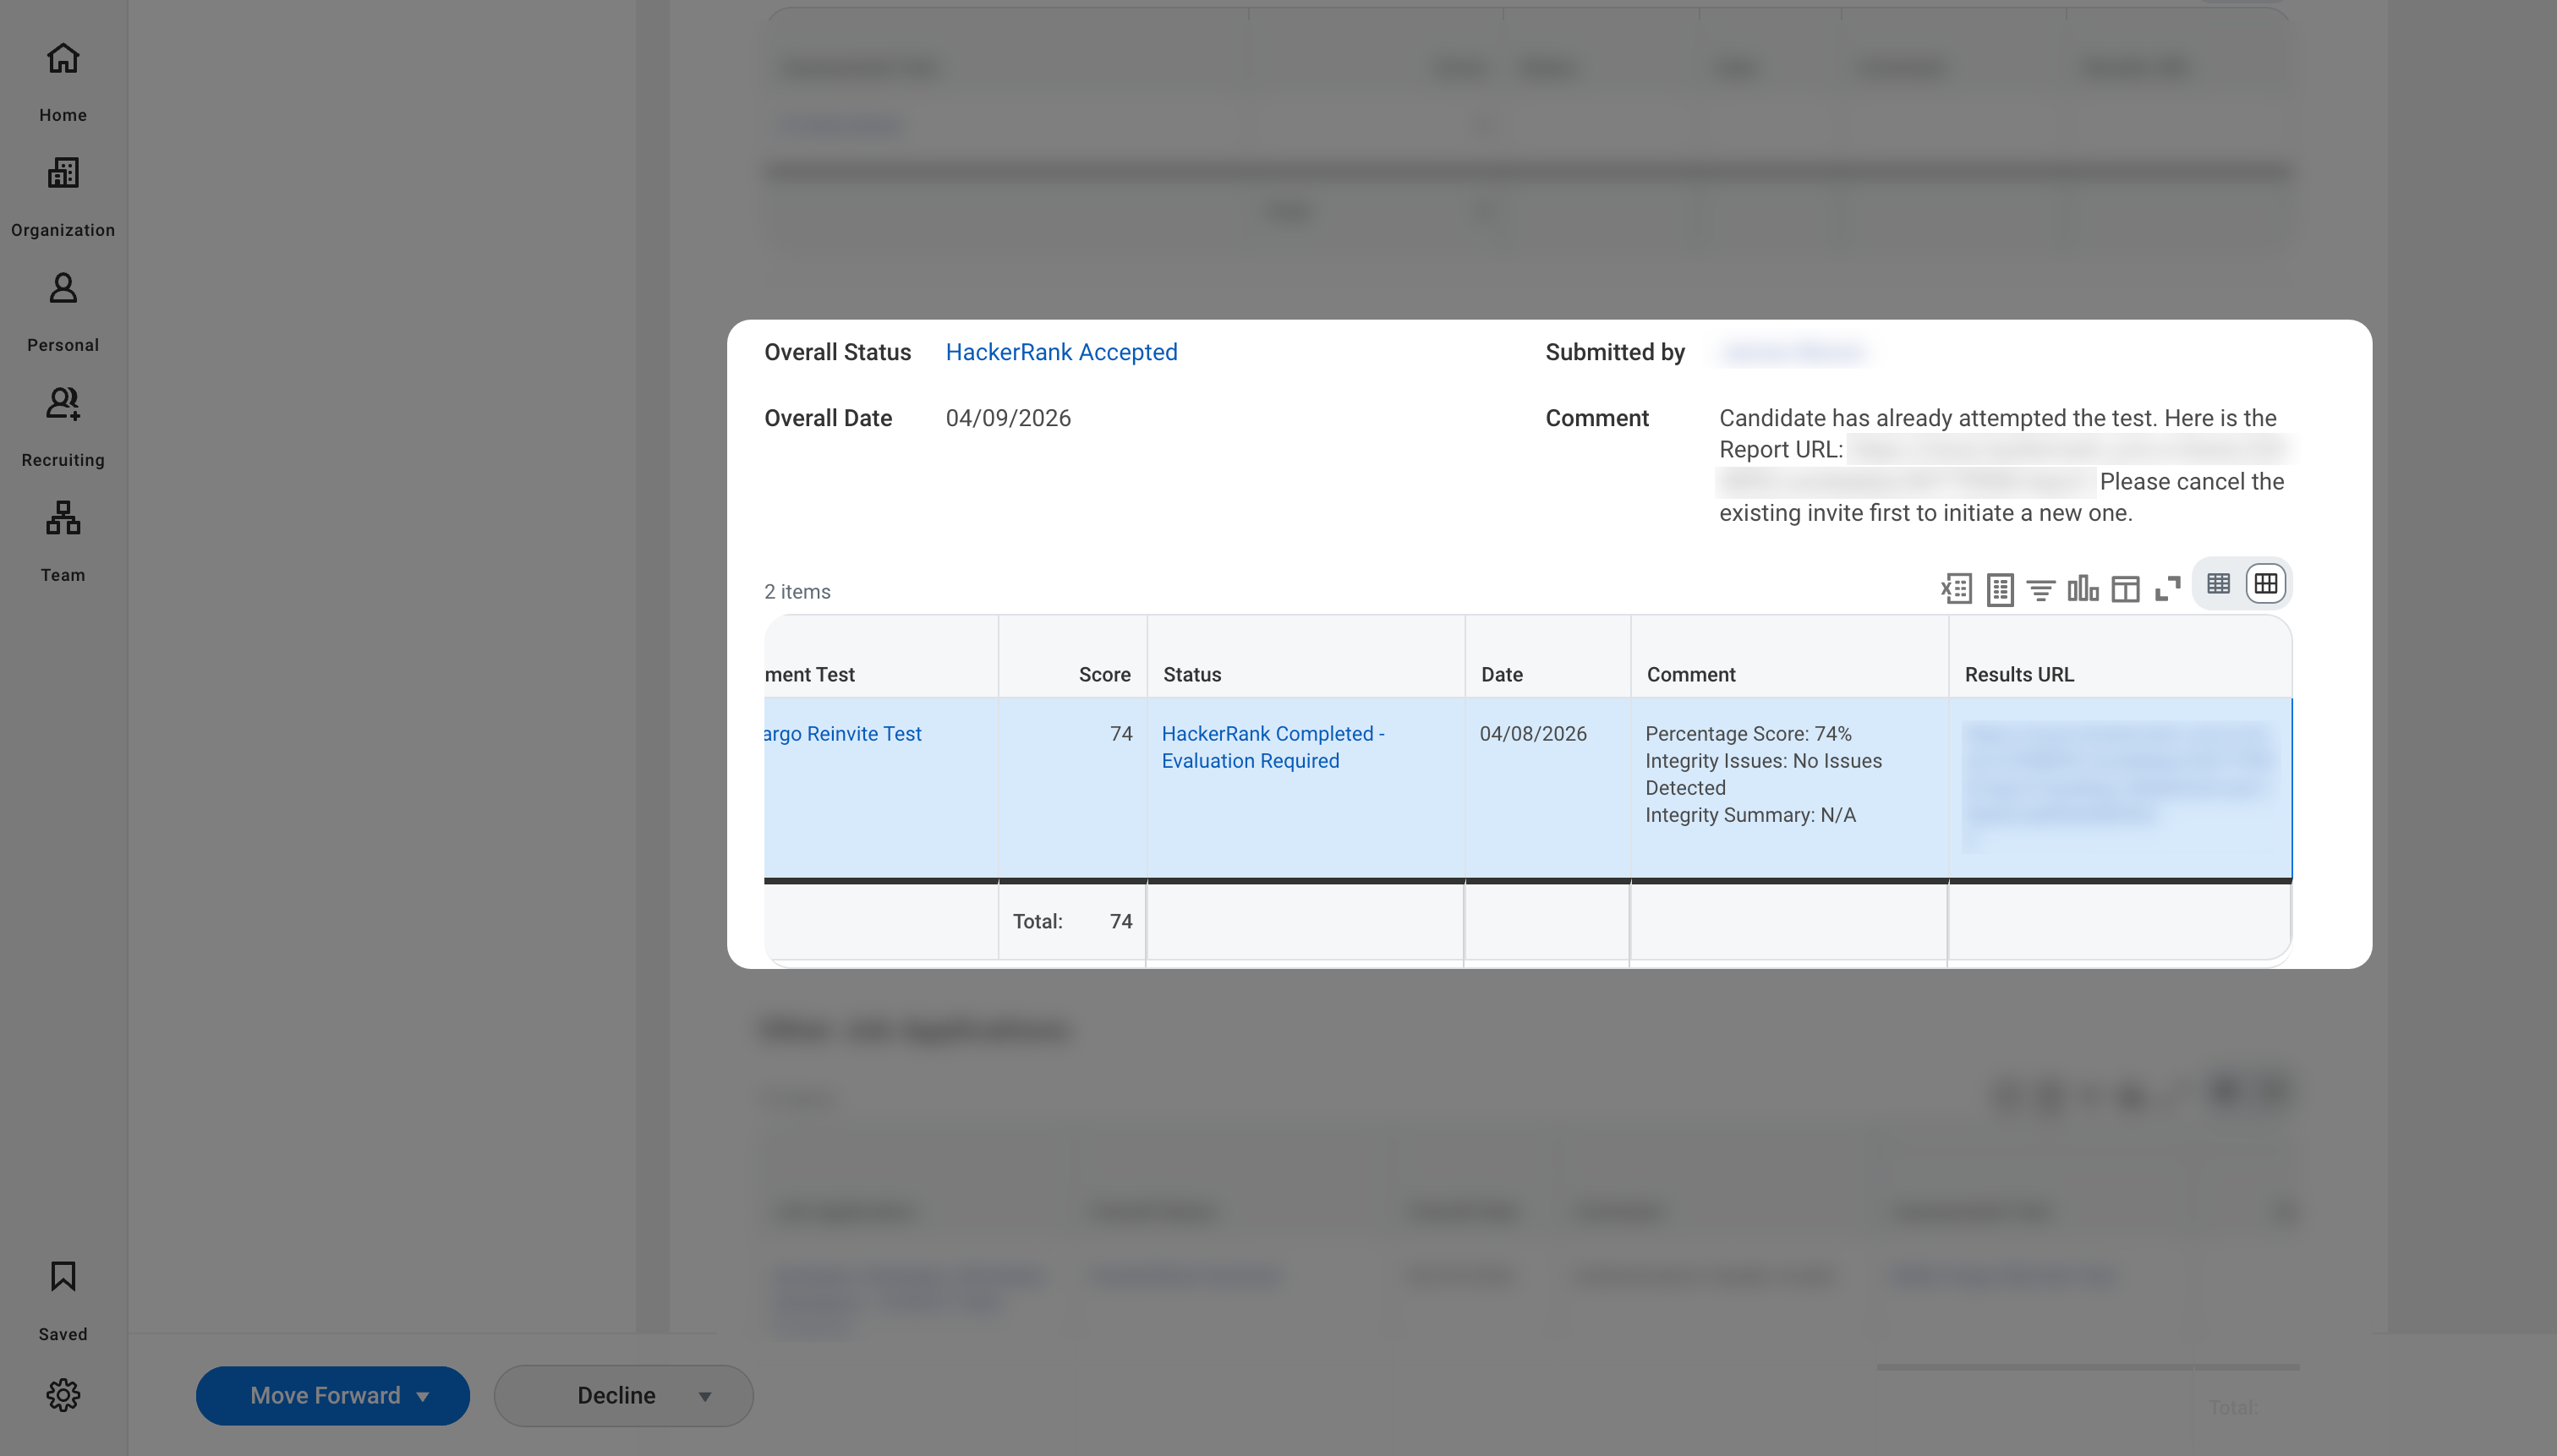Viewport: 2557px width, 1456px height.
Task: Expand the table to fullscreen
Action: (2167, 589)
